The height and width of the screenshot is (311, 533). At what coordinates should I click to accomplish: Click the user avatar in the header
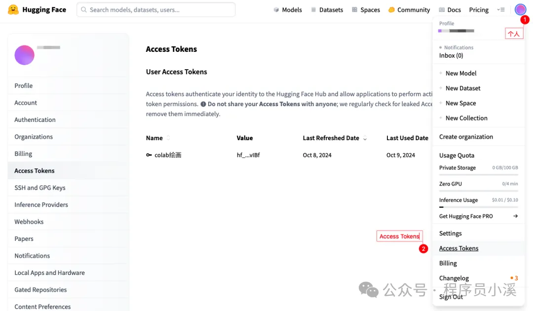520,9
